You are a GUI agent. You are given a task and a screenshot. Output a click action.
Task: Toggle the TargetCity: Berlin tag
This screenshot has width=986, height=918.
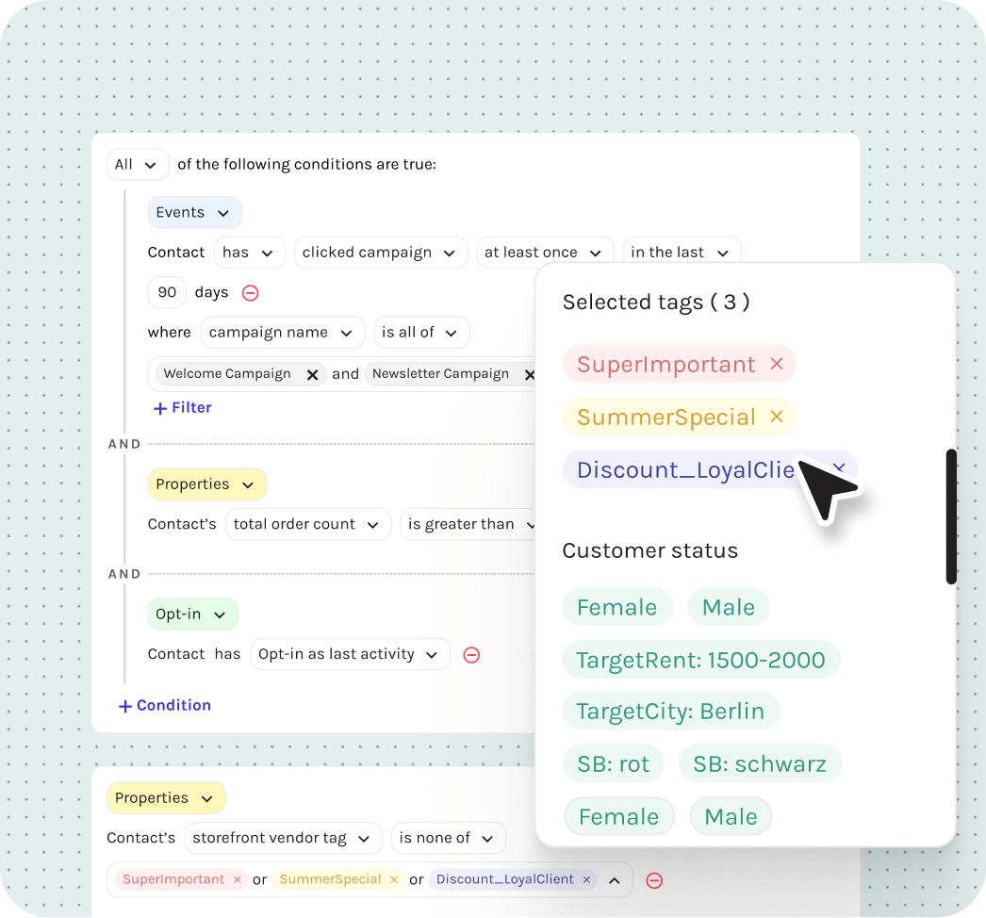(x=670, y=711)
